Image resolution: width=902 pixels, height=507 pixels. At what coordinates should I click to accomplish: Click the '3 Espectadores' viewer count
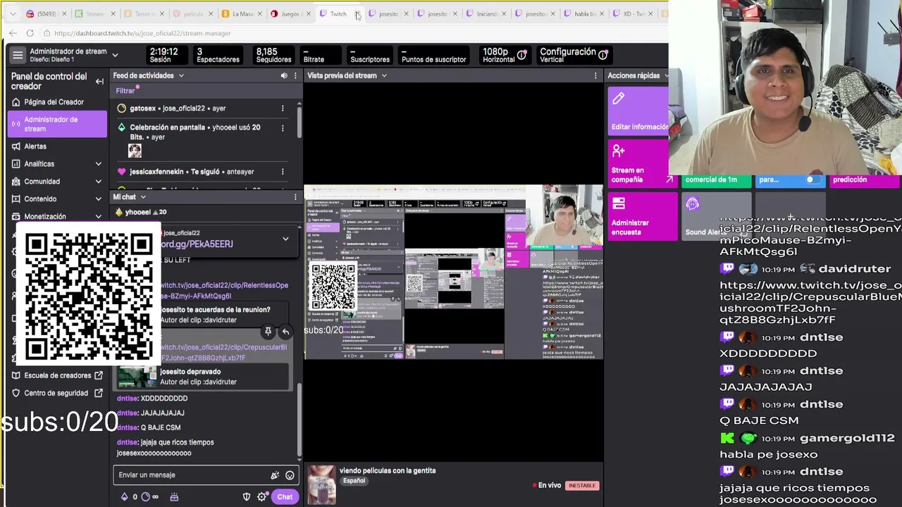218,55
